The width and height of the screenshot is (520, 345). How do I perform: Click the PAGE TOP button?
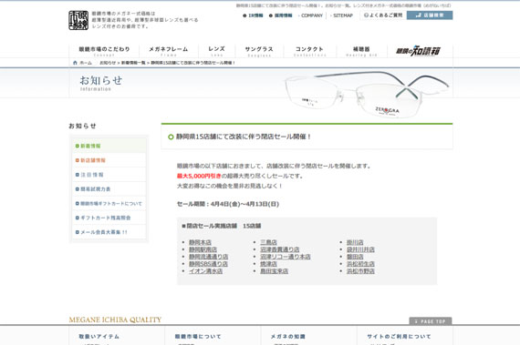tap(431, 321)
